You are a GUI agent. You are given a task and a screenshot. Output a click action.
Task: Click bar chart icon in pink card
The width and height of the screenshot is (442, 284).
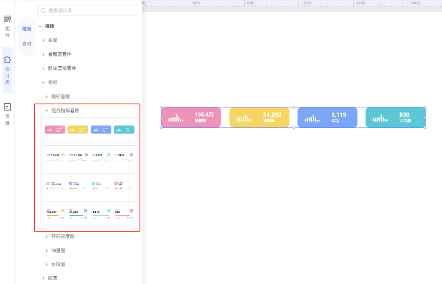click(176, 118)
